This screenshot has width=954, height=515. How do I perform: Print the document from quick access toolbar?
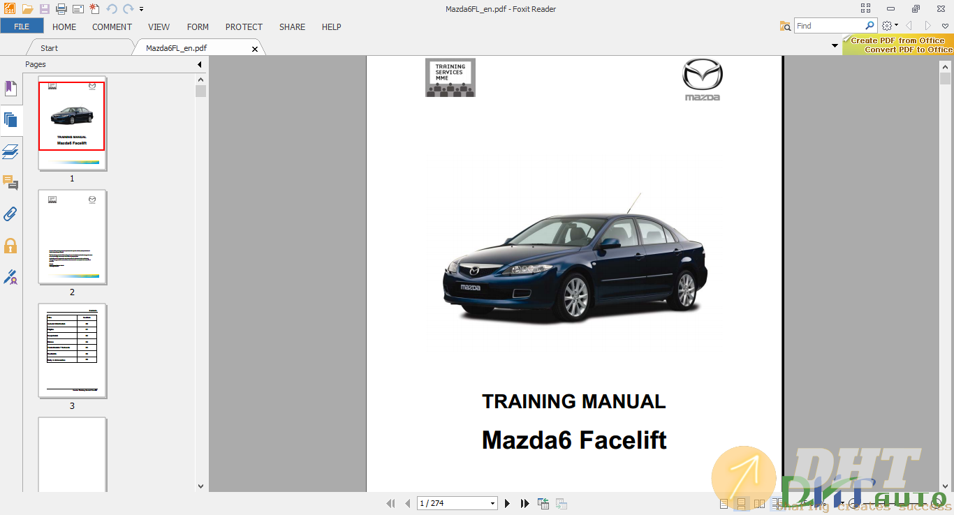click(x=61, y=9)
